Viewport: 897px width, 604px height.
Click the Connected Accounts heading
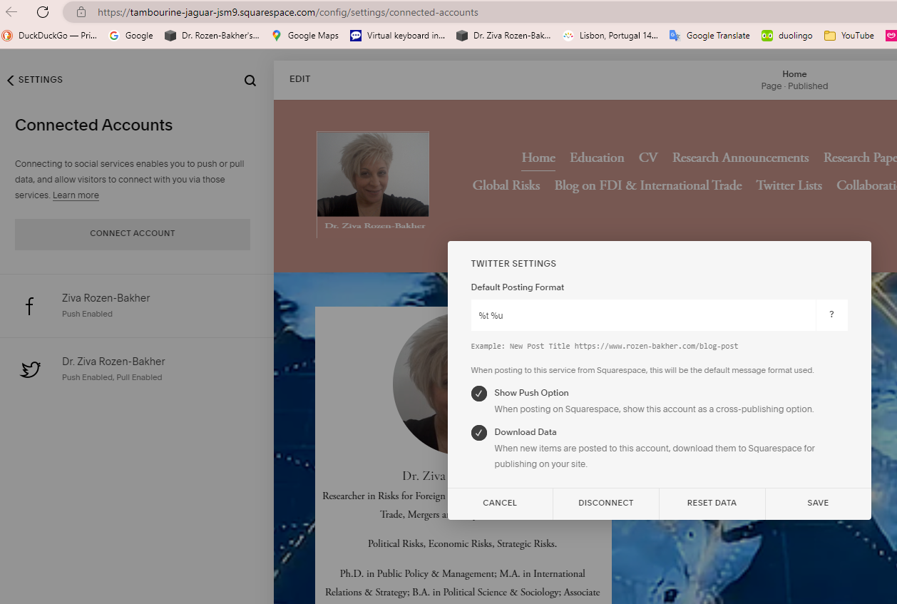click(94, 125)
